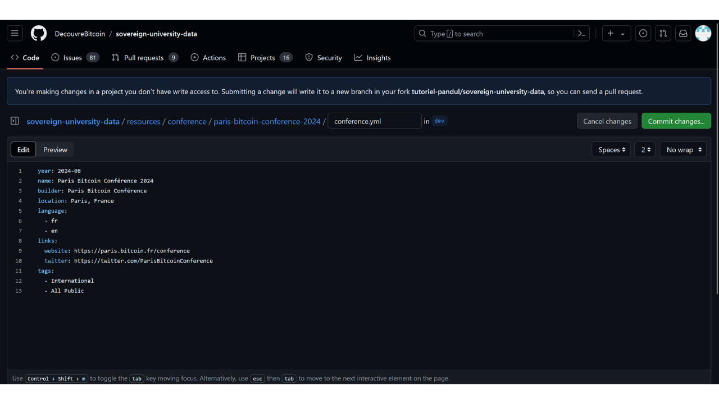Screen dimensions: 719x404
Task: Open the Projects tab
Action: (265, 58)
